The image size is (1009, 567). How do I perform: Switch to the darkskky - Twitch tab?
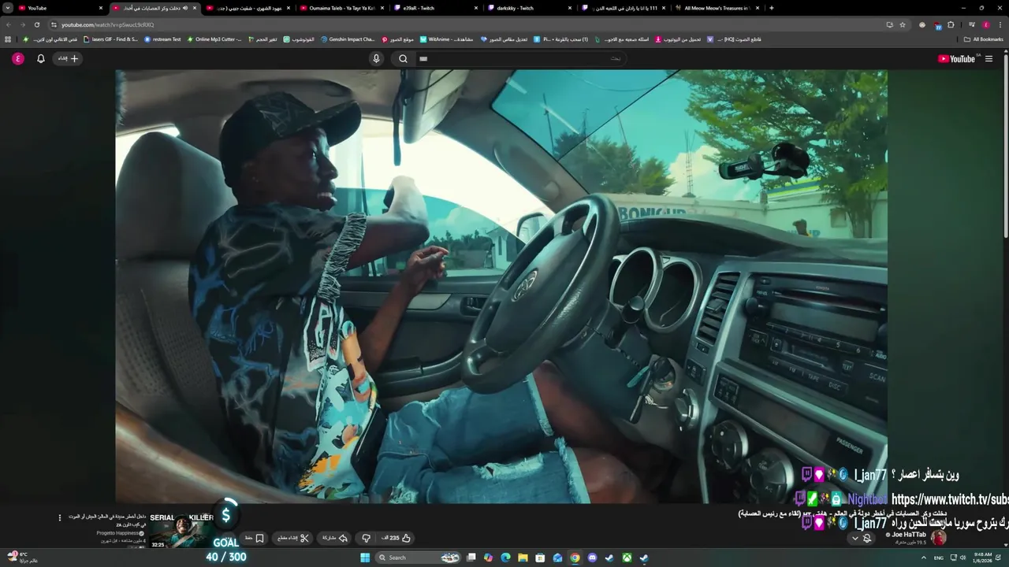pyautogui.click(x=529, y=8)
